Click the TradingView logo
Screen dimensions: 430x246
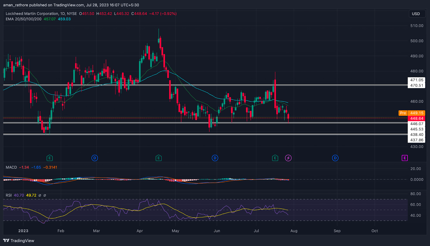19,241
